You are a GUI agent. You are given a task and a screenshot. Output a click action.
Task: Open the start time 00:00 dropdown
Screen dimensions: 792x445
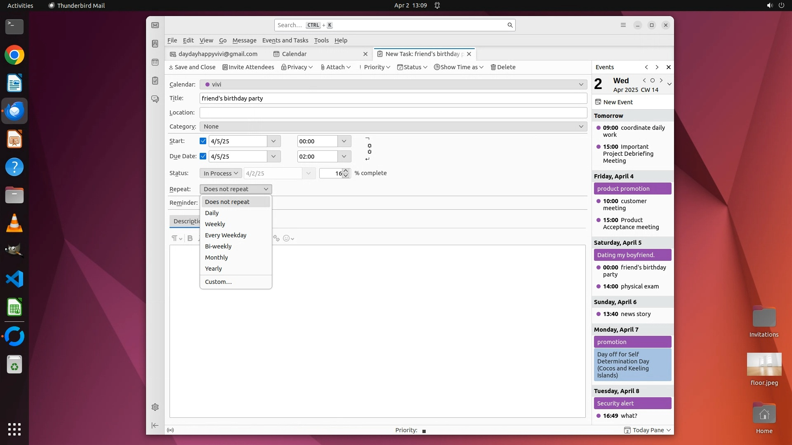344,141
